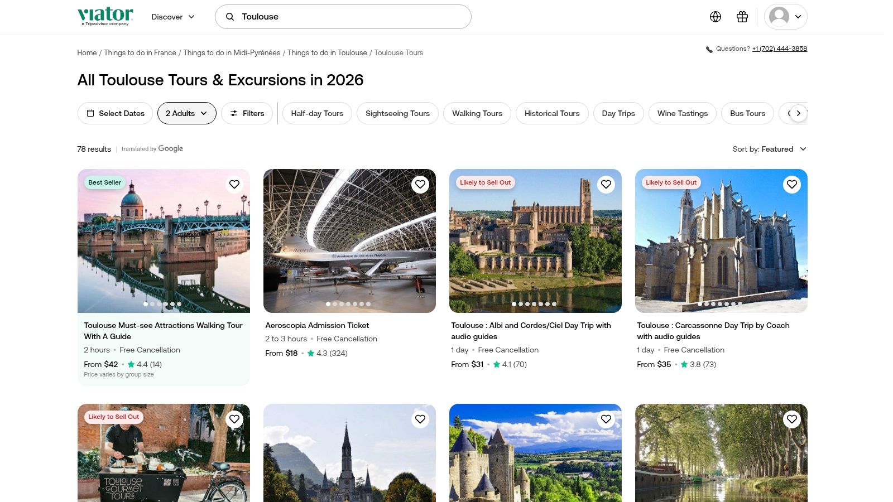Image resolution: width=893 pixels, height=502 pixels.
Task: Save Toulouse Must-see Attractions Walking Tour to wishlist
Action: (234, 184)
